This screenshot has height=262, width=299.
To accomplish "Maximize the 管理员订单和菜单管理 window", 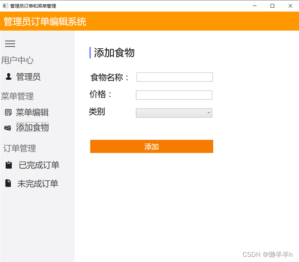I will 272,6.
